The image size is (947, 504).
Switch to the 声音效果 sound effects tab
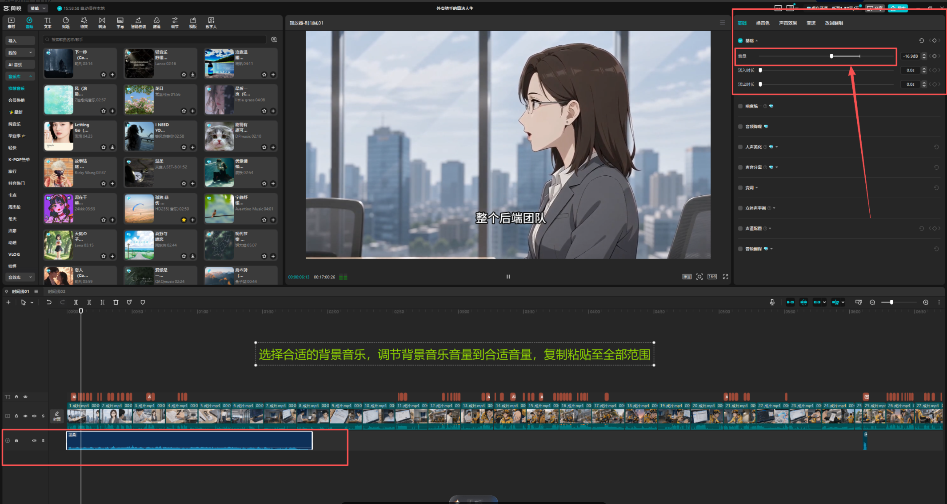tap(788, 23)
